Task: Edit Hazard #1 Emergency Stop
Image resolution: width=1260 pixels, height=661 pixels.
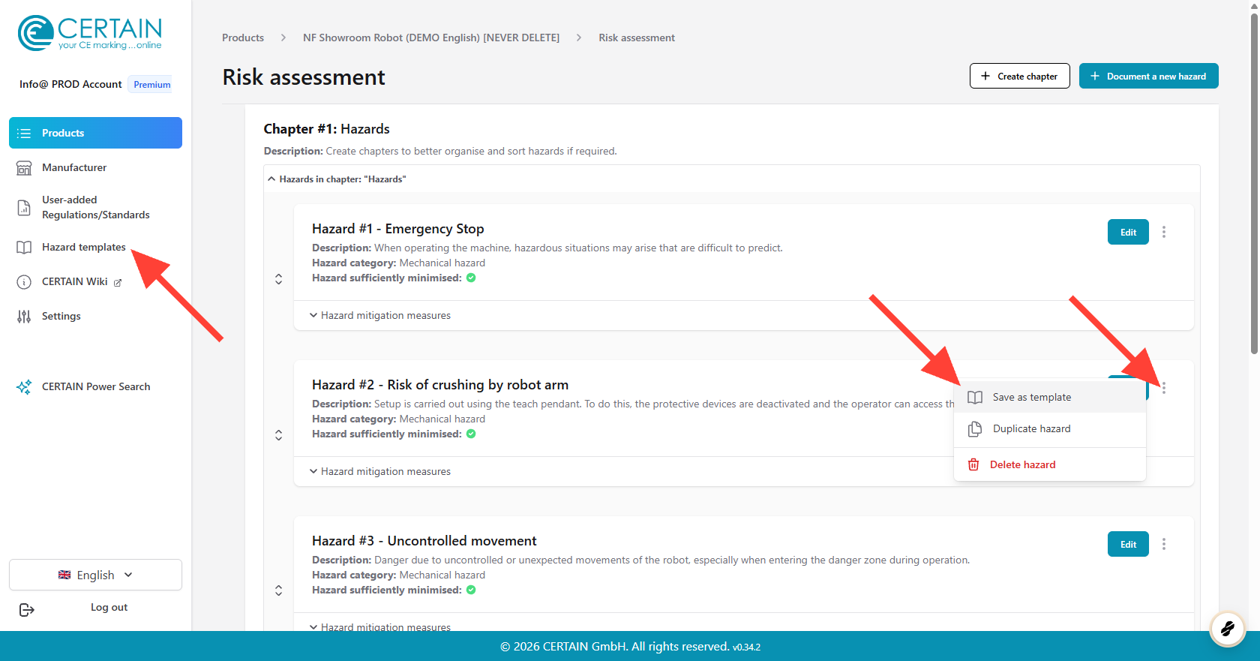Action: point(1128,232)
